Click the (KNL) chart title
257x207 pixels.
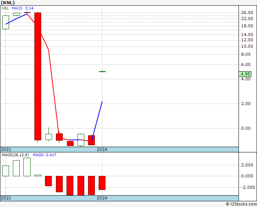8,3
